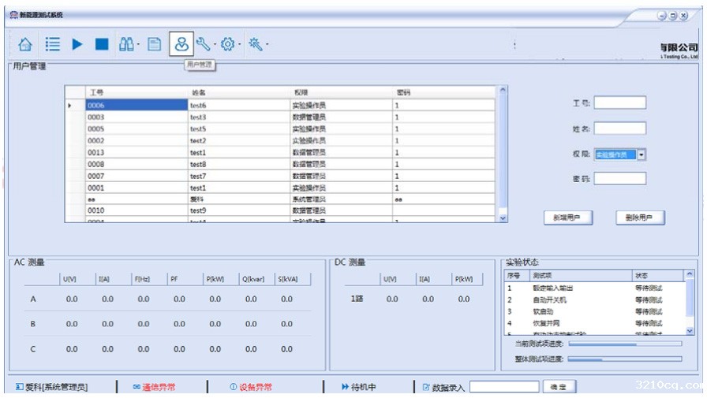Open the report document icon
The image size is (707, 398).
pos(154,44)
